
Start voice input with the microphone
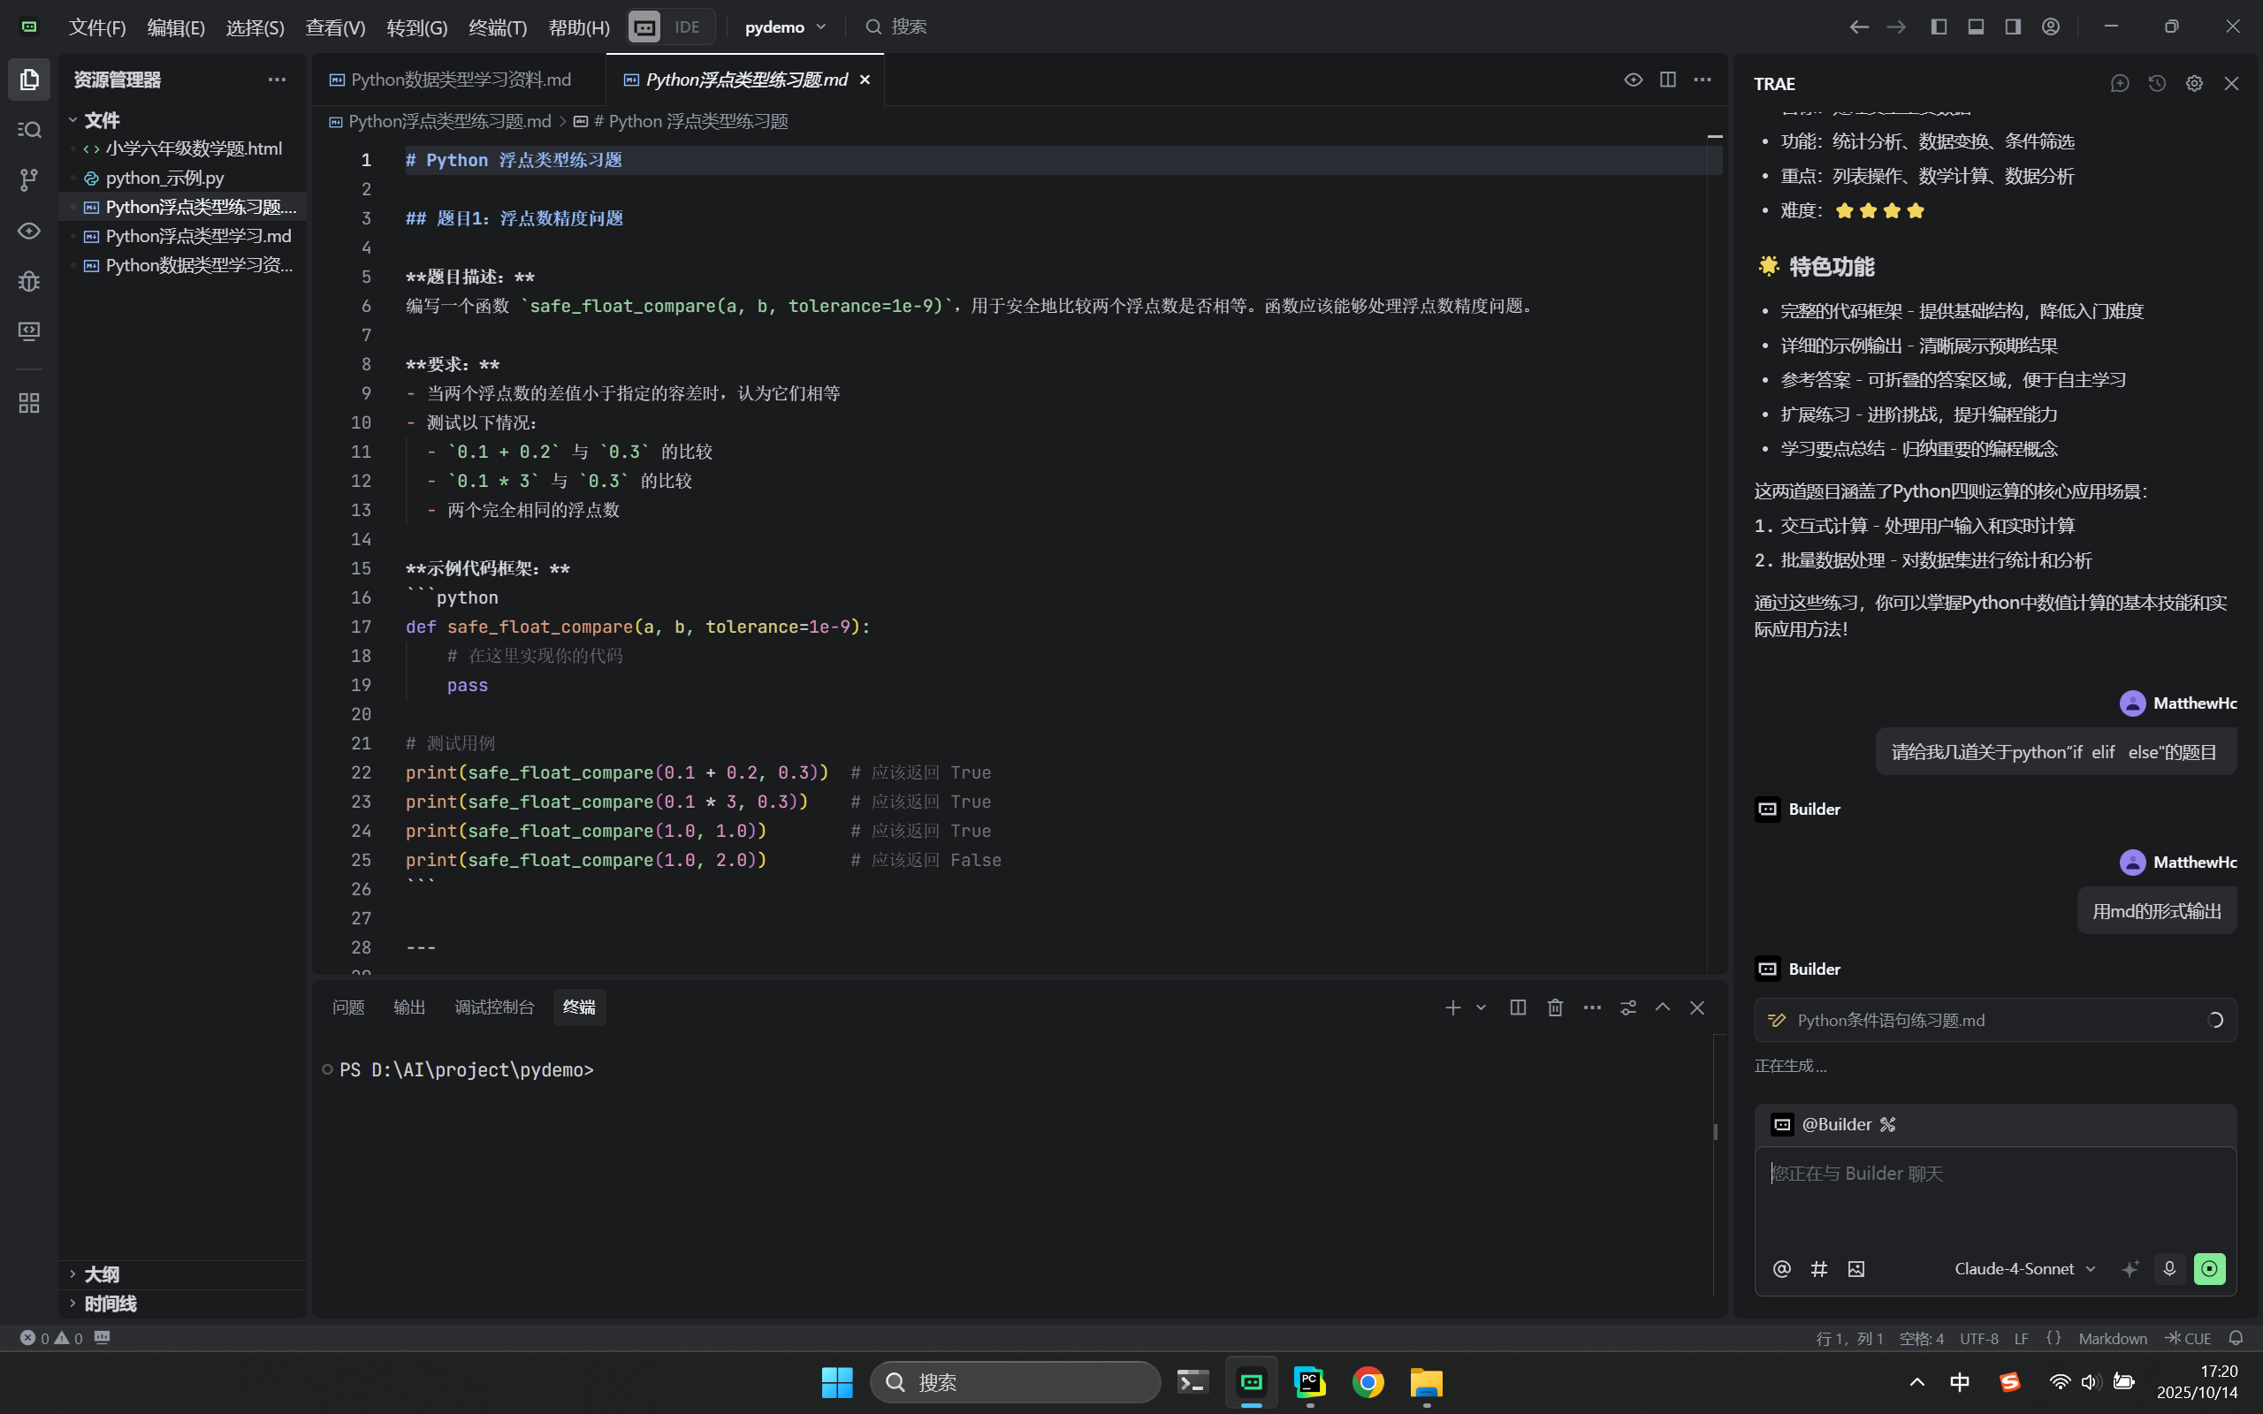pyautogui.click(x=2169, y=1268)
